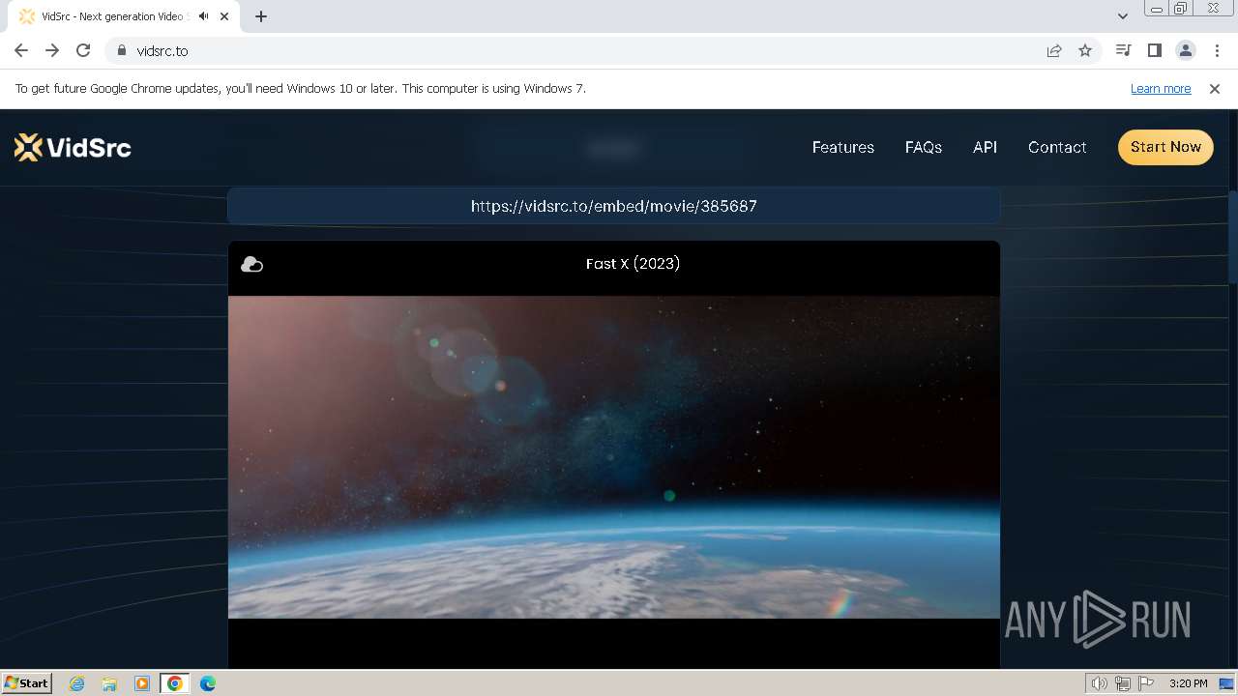Open Chrome three-dot menu

1217,50
